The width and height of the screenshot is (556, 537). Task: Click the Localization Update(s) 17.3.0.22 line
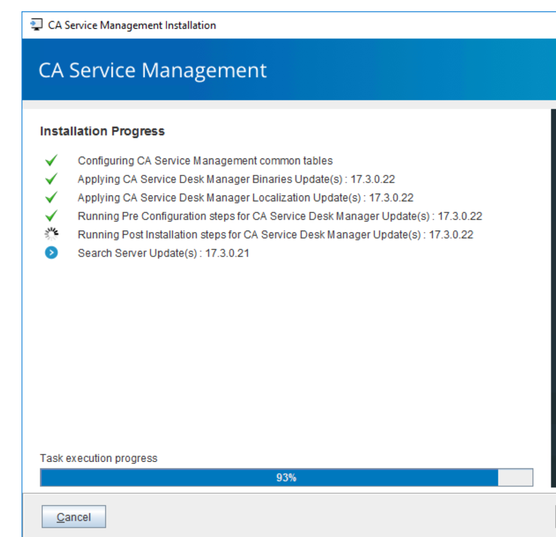pos(245,198)
